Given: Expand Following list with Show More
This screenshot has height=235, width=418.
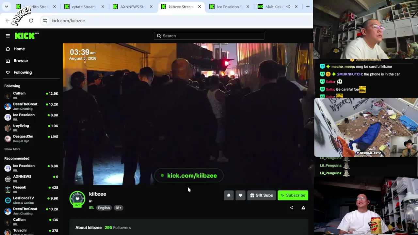Looking at the screenshot, I should (x=12, y=149).
